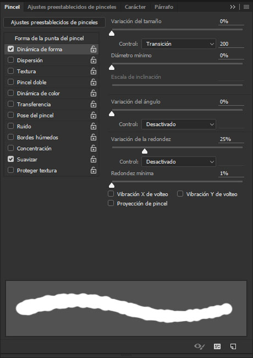Toggle lock for Transferencia
The image size is (253, 358).
pyautogui.click(x=93, y=104)
